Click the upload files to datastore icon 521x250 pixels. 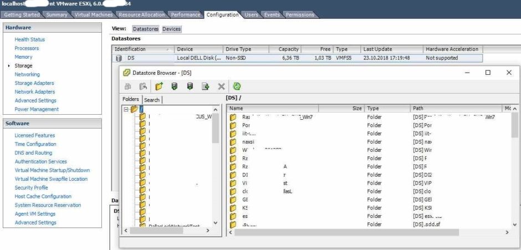coord(174,86)
